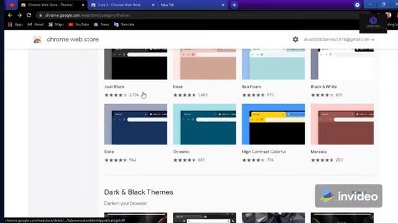Viewport: 398px width, 223px height.
Task: Click the Slate theme title
Action: coord(109,151)
